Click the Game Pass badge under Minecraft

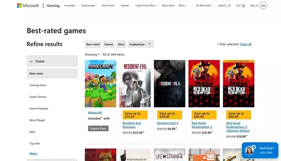pyautogui.click(x=98, y=128)
